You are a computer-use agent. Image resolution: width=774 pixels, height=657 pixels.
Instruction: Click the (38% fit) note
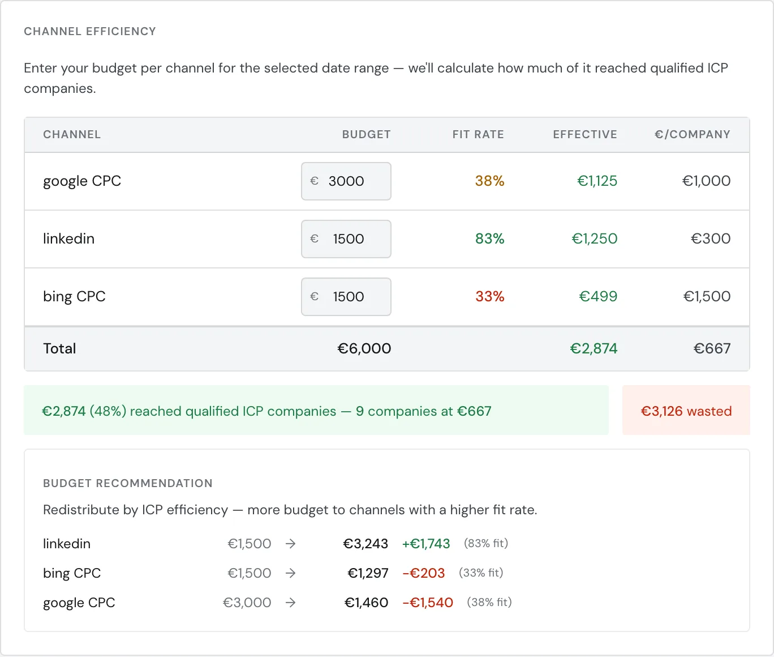489,603
